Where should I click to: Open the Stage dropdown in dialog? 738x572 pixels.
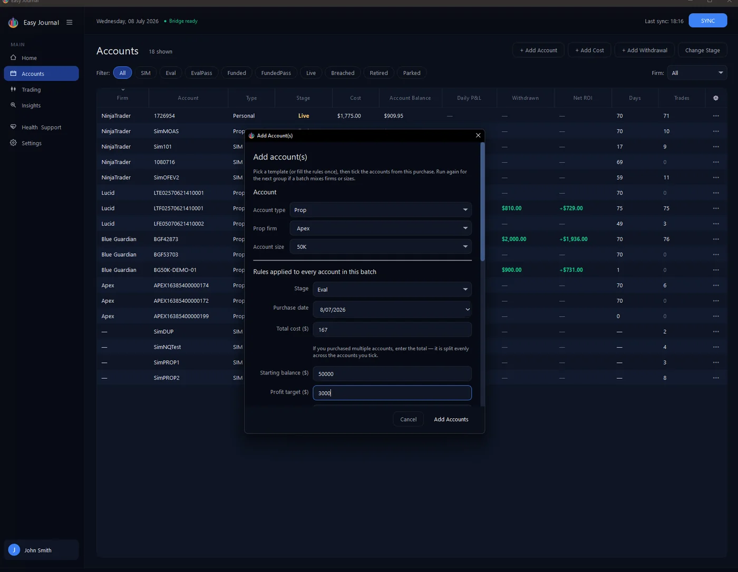coord(392,289)
